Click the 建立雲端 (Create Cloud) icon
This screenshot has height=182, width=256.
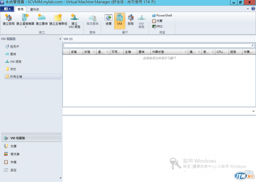[x=42, y=18]
